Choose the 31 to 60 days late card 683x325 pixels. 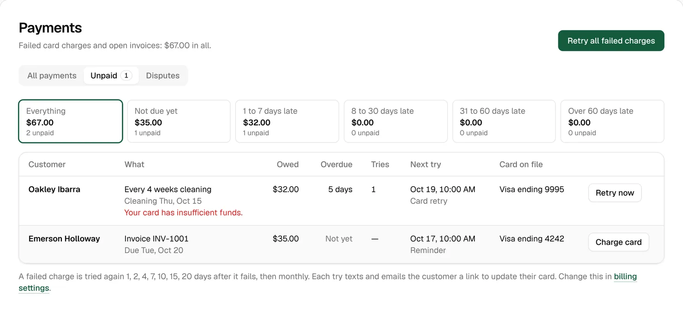[504, 121]
